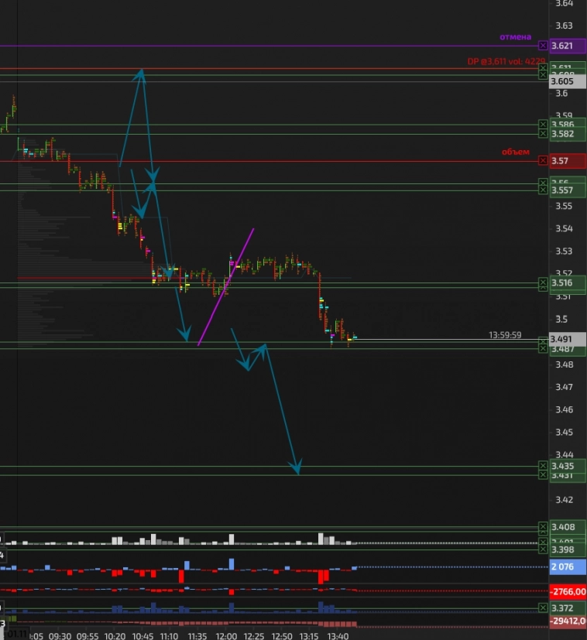587x640 pixels.
Task: Remove the 3.372 line using its X
Action: pyautogui.click(x=543, y=608)
